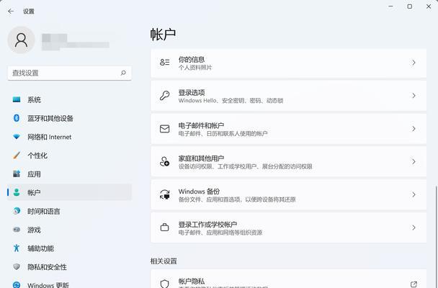Click the search magnifier icon
Image resolution: width=438 pixels, height=288 pixels.
[123, 73]
